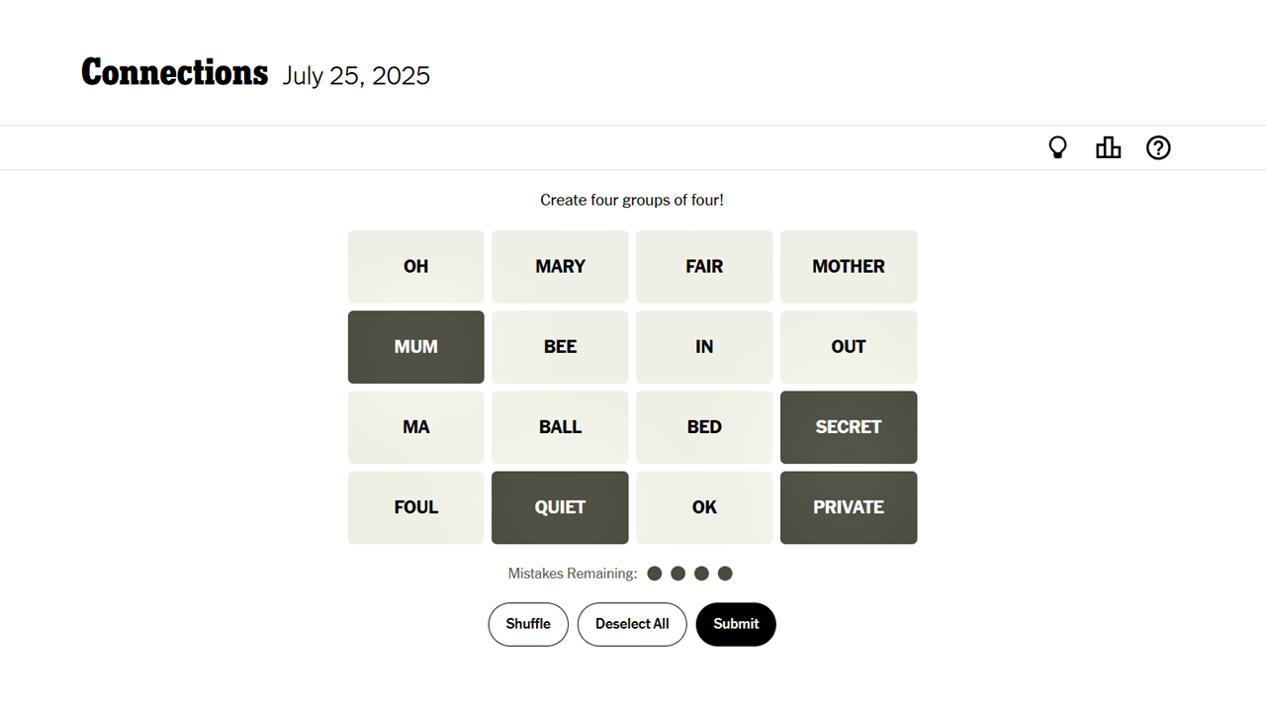Click the lightbulb hint icon
The image size is (1266, 712).
click(x=1057, y=148)
